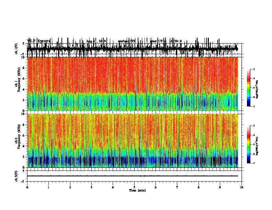Click the 'ch.1(V)' axis label
Image resolution: width=272 pixels, height=210 pixels.
(x=16, y=49)
